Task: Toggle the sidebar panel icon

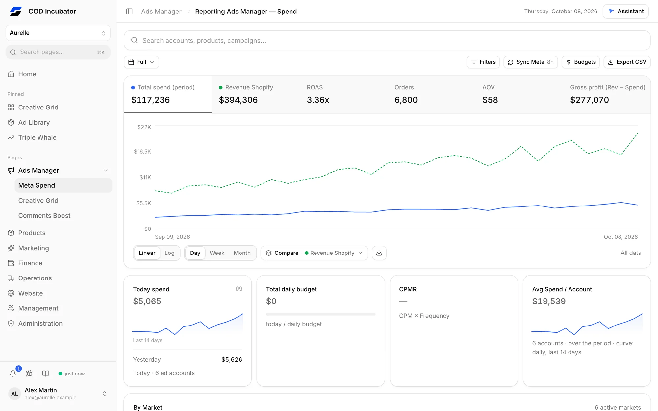Action: click(x=129, y=12)
